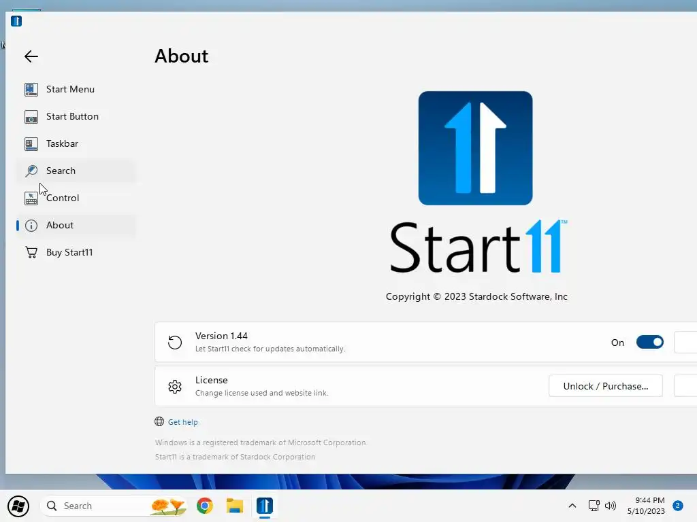Open the Control settings page
The height and width of the screenshot is (522, 697).
pyautogui.click(x=76, y=198)
